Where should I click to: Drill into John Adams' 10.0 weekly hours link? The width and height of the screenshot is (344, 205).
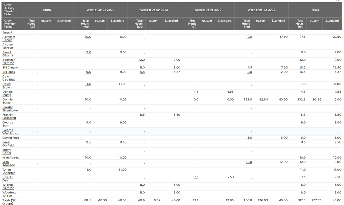pyautogui.click(x=88, y=158)
